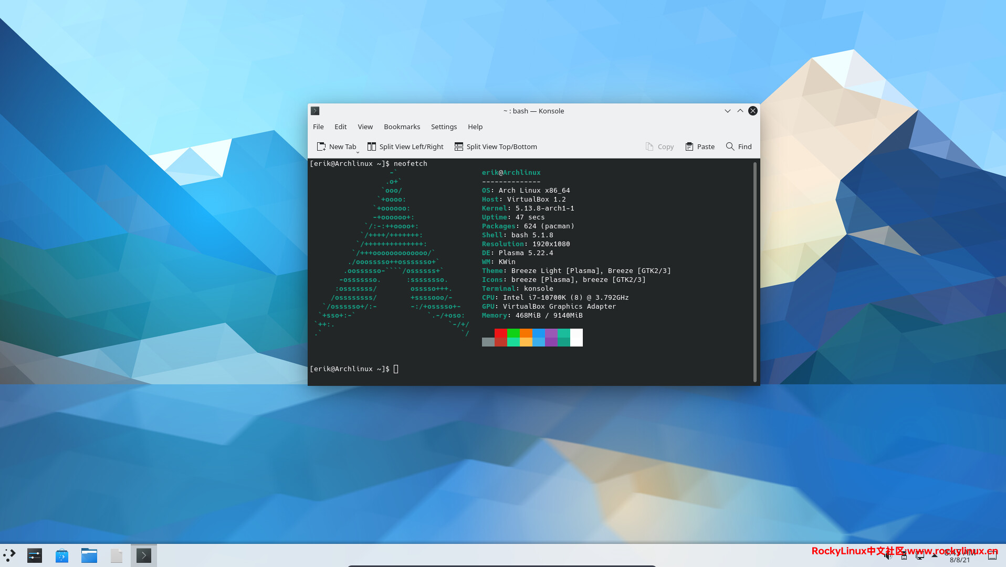Open the Find bar in Konsole

(x=738, y=146)
